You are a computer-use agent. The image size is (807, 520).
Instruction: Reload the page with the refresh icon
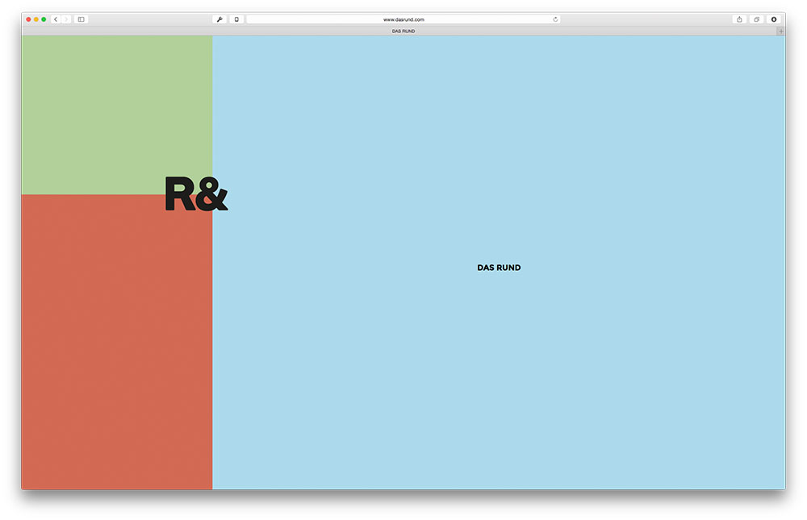click(x=555, y=19)
